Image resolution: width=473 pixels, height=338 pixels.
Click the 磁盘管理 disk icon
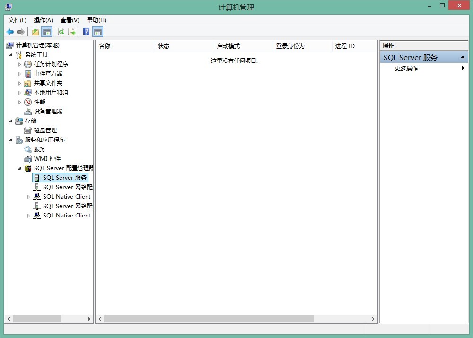tap(28, 130)
